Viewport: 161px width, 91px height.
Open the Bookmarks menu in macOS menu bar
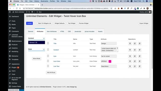tap(44, 1)
